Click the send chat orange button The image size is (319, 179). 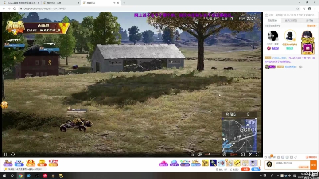[313, 165]
